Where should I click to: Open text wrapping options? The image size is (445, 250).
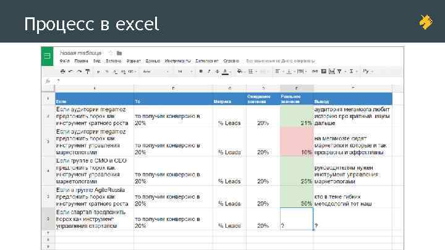click(300, 72)
